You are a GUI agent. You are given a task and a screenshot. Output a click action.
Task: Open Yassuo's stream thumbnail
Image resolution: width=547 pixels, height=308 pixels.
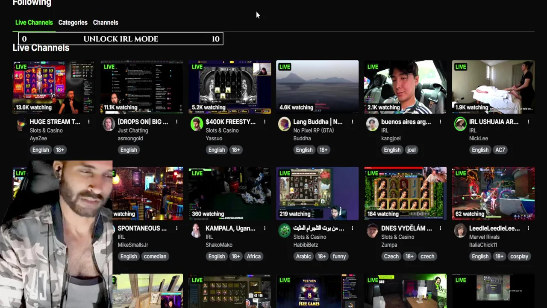pyautogui.click(x=230, y=87)
